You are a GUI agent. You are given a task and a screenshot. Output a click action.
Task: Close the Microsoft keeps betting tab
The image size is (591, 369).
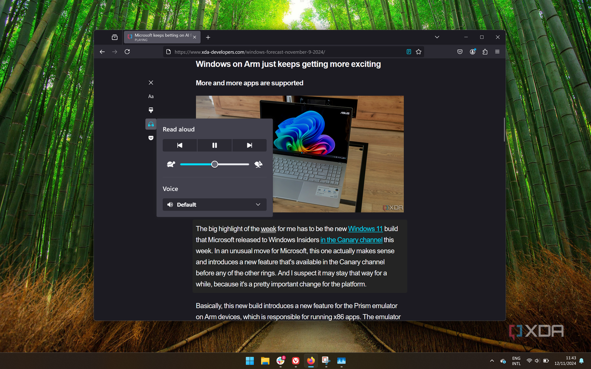pyautogui.click(x=195, y=37)
